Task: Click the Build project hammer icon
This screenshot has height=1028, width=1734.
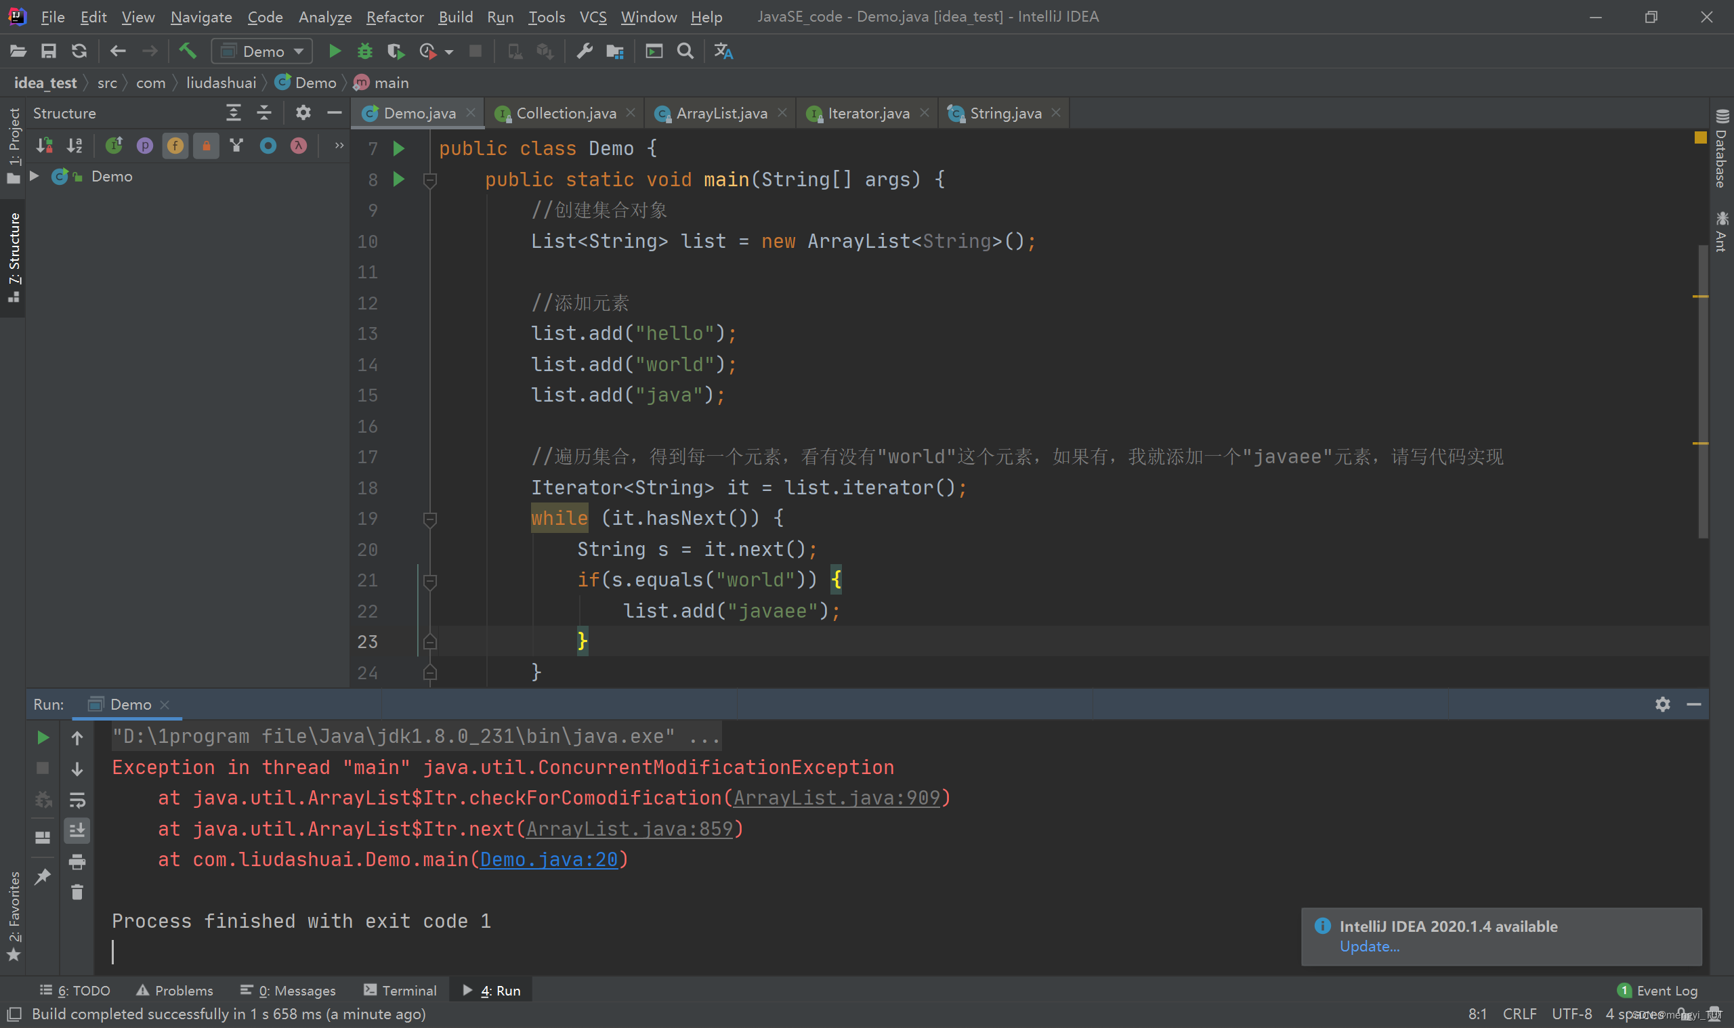Action: pos(187,51)
